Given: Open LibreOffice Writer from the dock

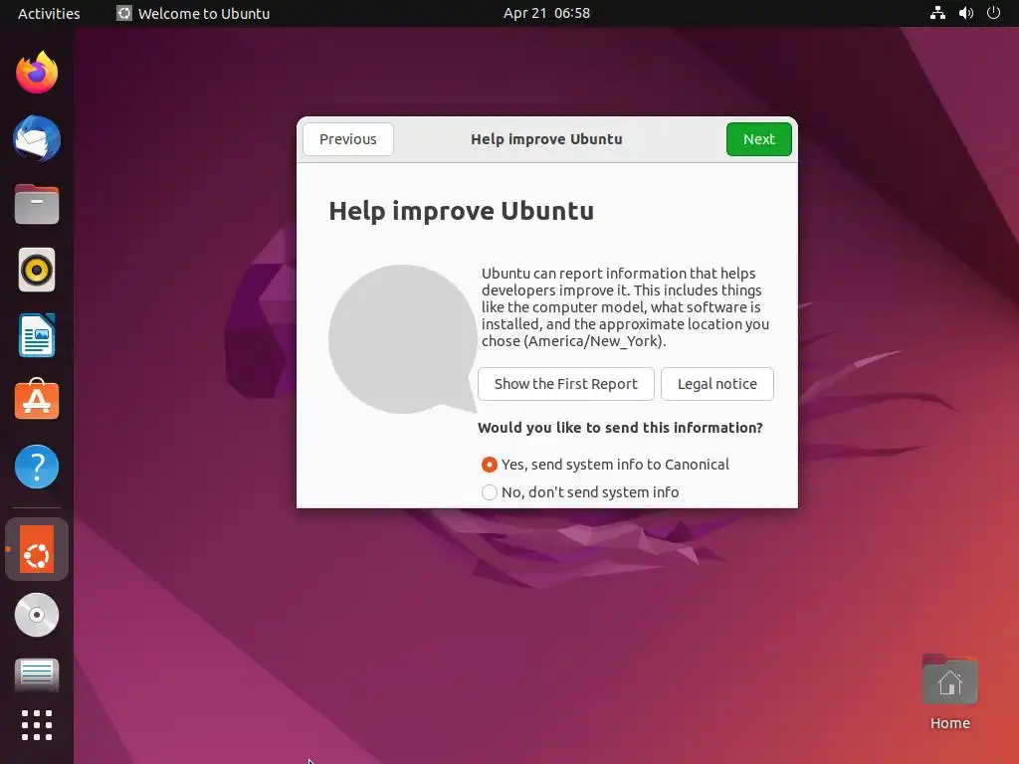Looking at the screenshot, I should 37,335.
